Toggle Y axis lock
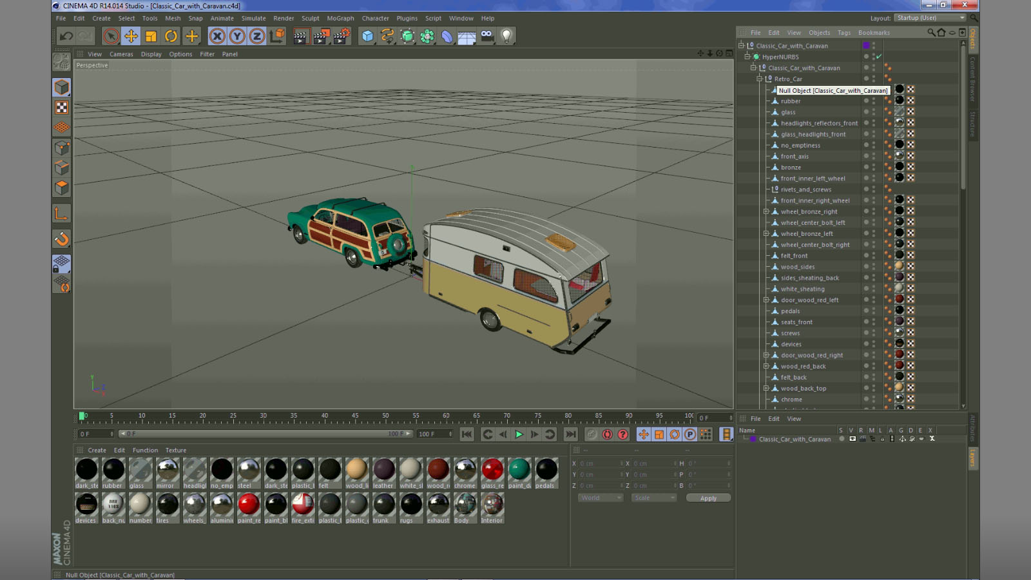The image size is (1031, 580). pos(237,36)
